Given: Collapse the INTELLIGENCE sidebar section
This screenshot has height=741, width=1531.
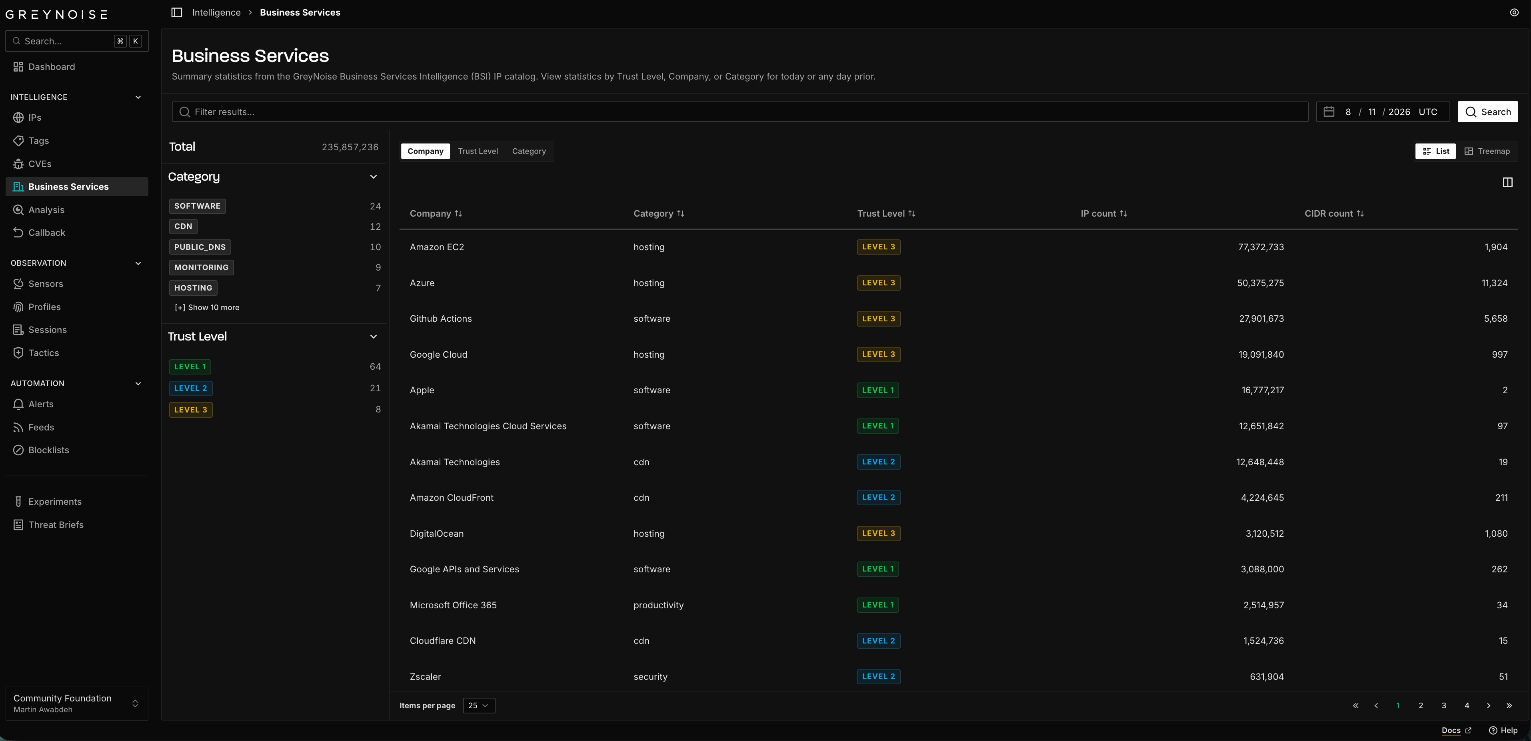Looking at the screenshot, I should [138, 98].
